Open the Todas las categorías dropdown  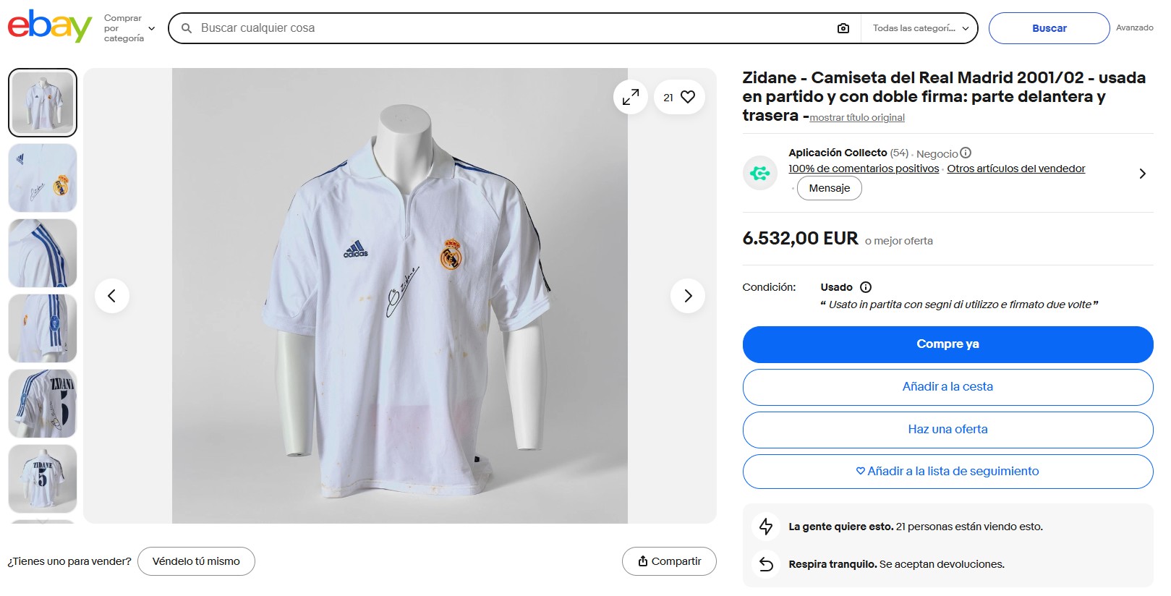tap(920, 28)
